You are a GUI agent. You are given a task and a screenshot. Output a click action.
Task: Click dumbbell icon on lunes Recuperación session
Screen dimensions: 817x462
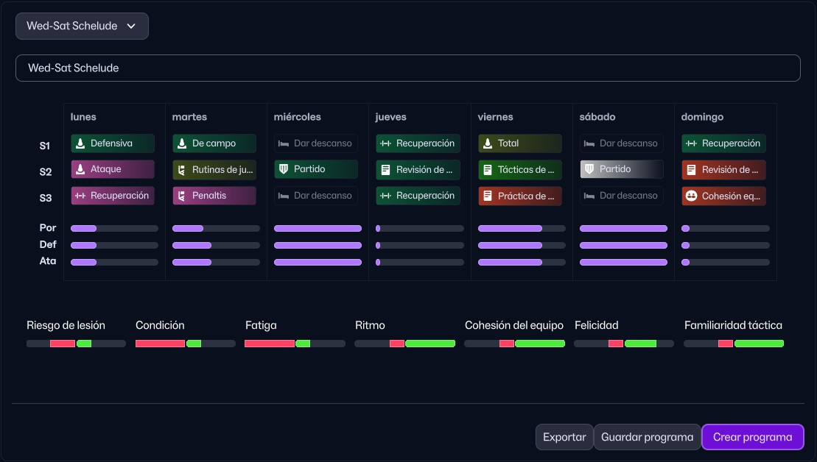pos(80,196)
